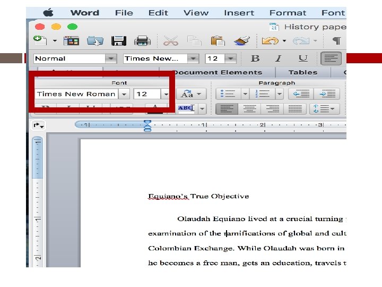Click the line 'he becomes a free man'
This screenshot has height=287, width=382.
click(247, 263)
